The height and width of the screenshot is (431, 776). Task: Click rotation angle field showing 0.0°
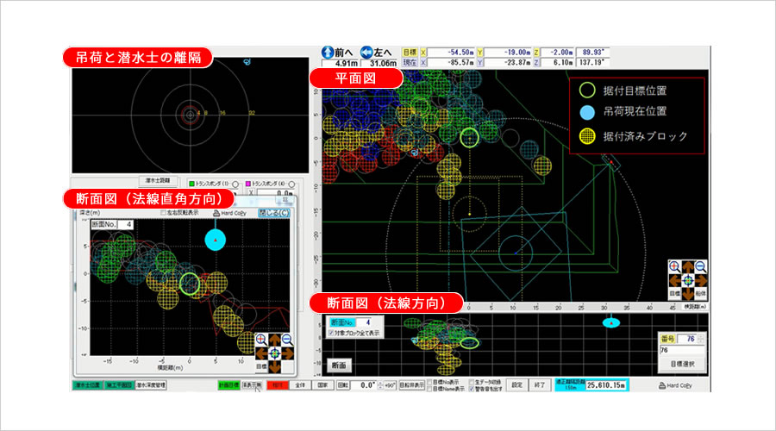coord(364,385)
